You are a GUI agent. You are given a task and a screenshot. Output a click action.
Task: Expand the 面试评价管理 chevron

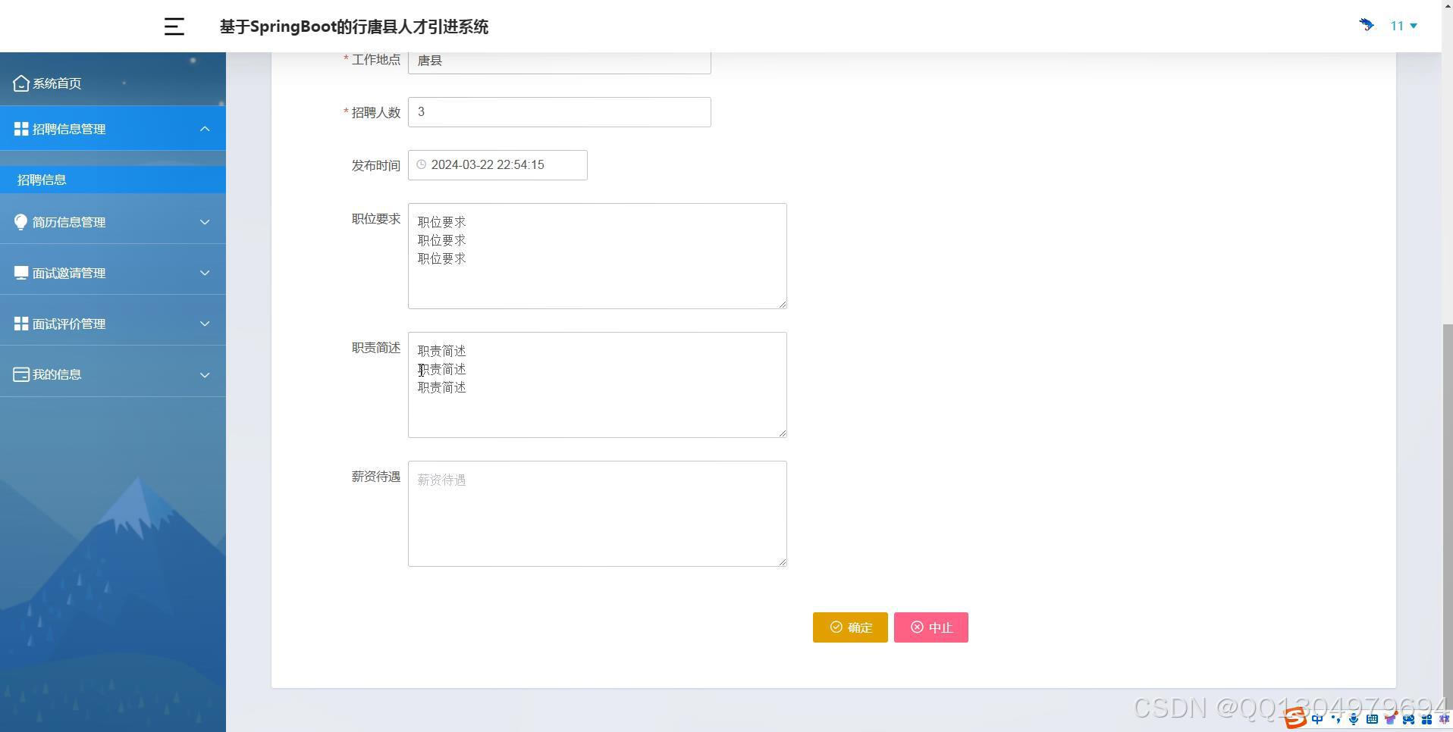205,324
